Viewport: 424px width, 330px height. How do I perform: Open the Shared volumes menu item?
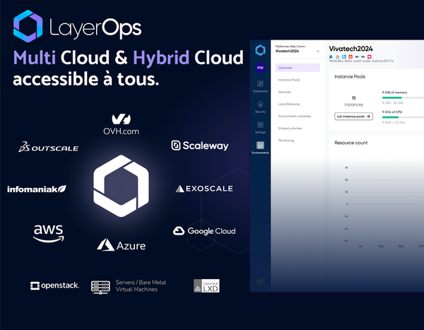click(290, 129)
